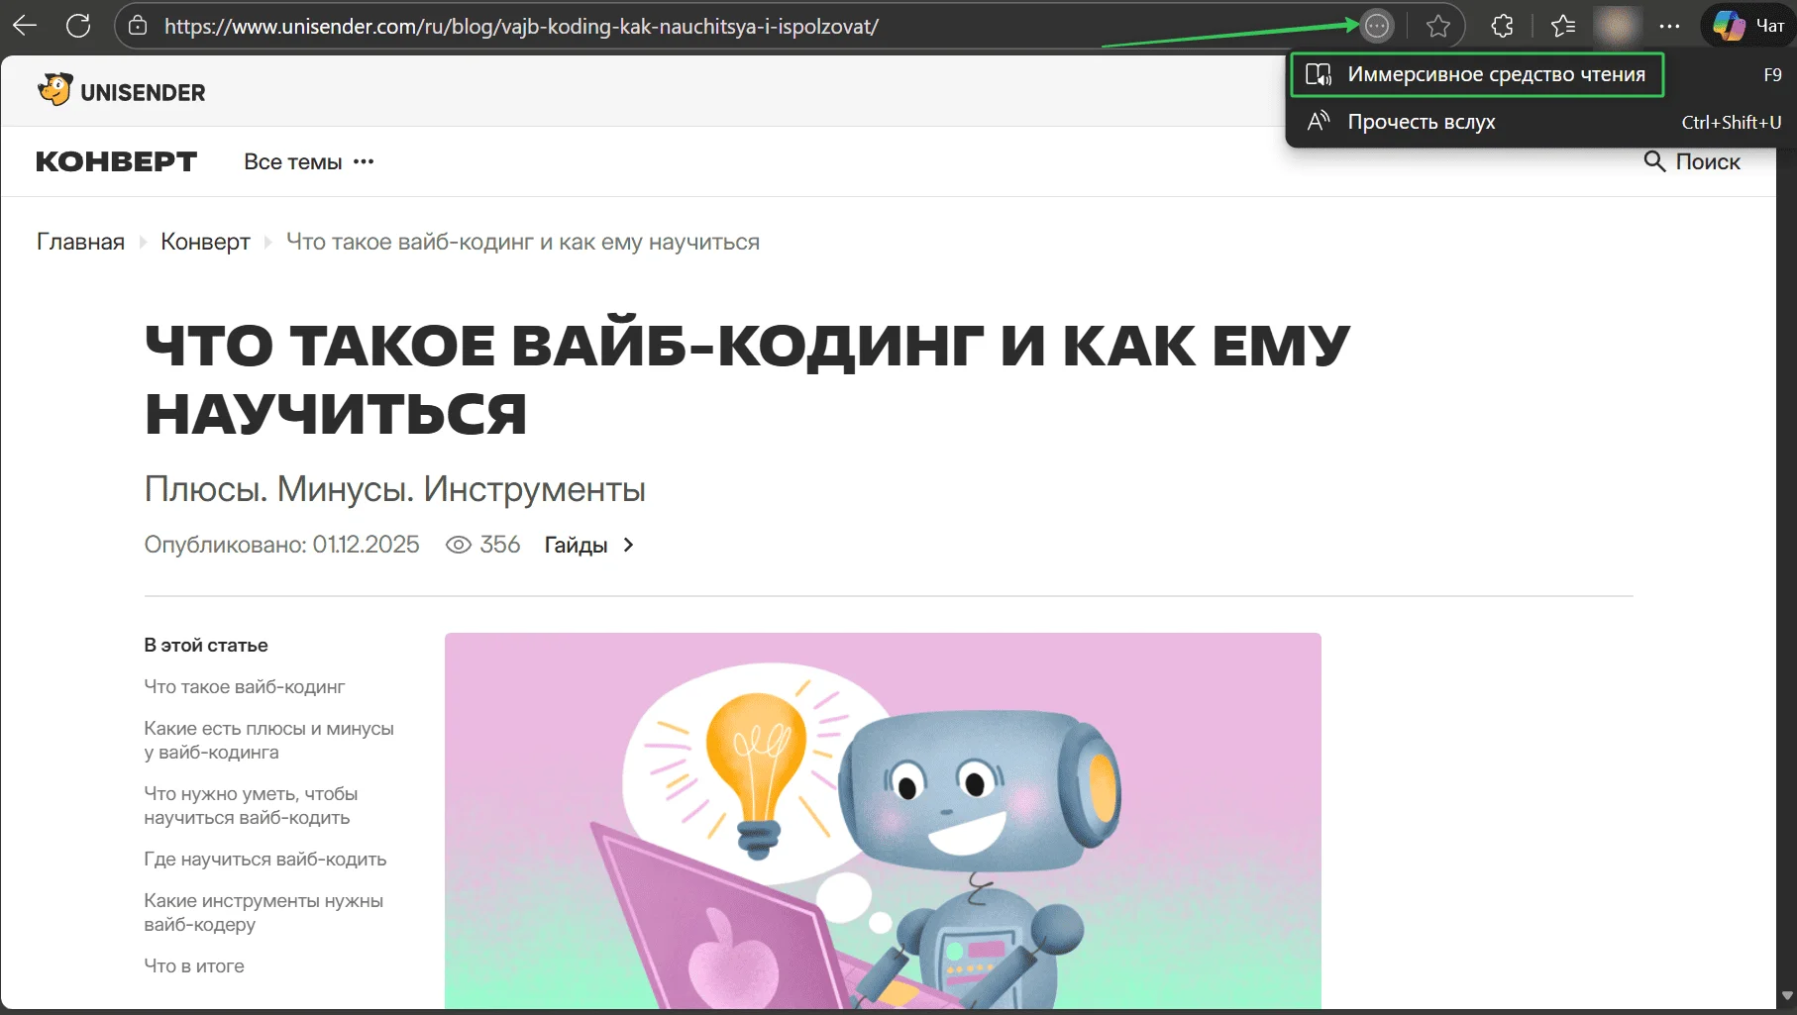This screenshot has width=1797, height=1015.
Task: Reload the page with refresh icon
Action: 78,26
